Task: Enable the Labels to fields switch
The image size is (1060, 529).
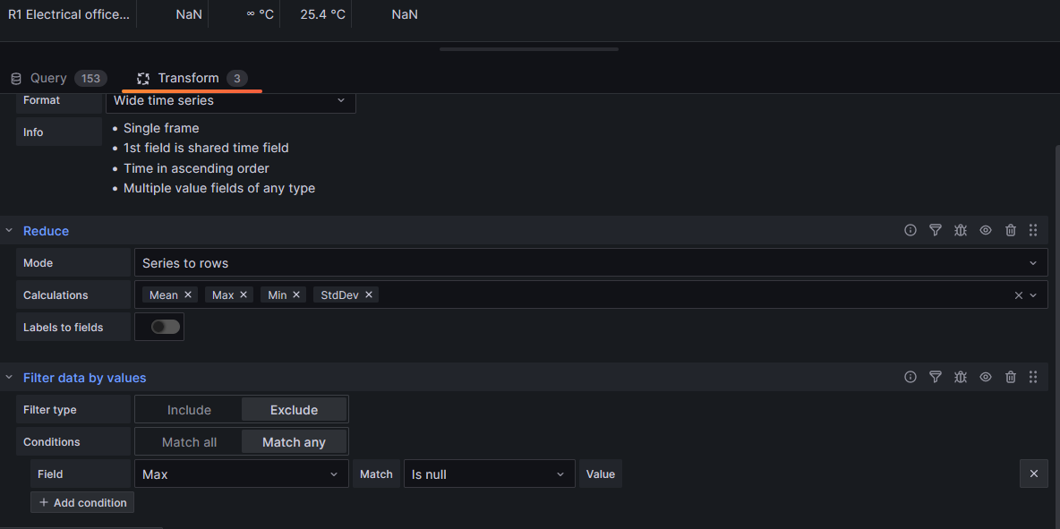Action: click(159, 326)
